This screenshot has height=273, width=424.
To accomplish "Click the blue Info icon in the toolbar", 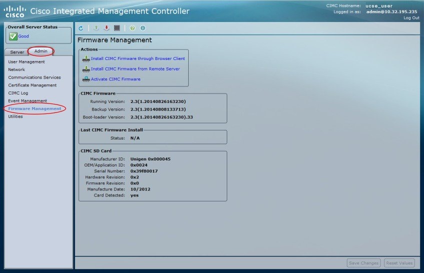I will point(143,28).
